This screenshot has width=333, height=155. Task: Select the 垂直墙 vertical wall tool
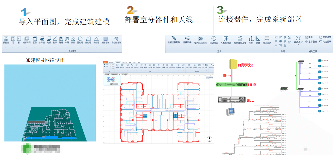[6, 40]
